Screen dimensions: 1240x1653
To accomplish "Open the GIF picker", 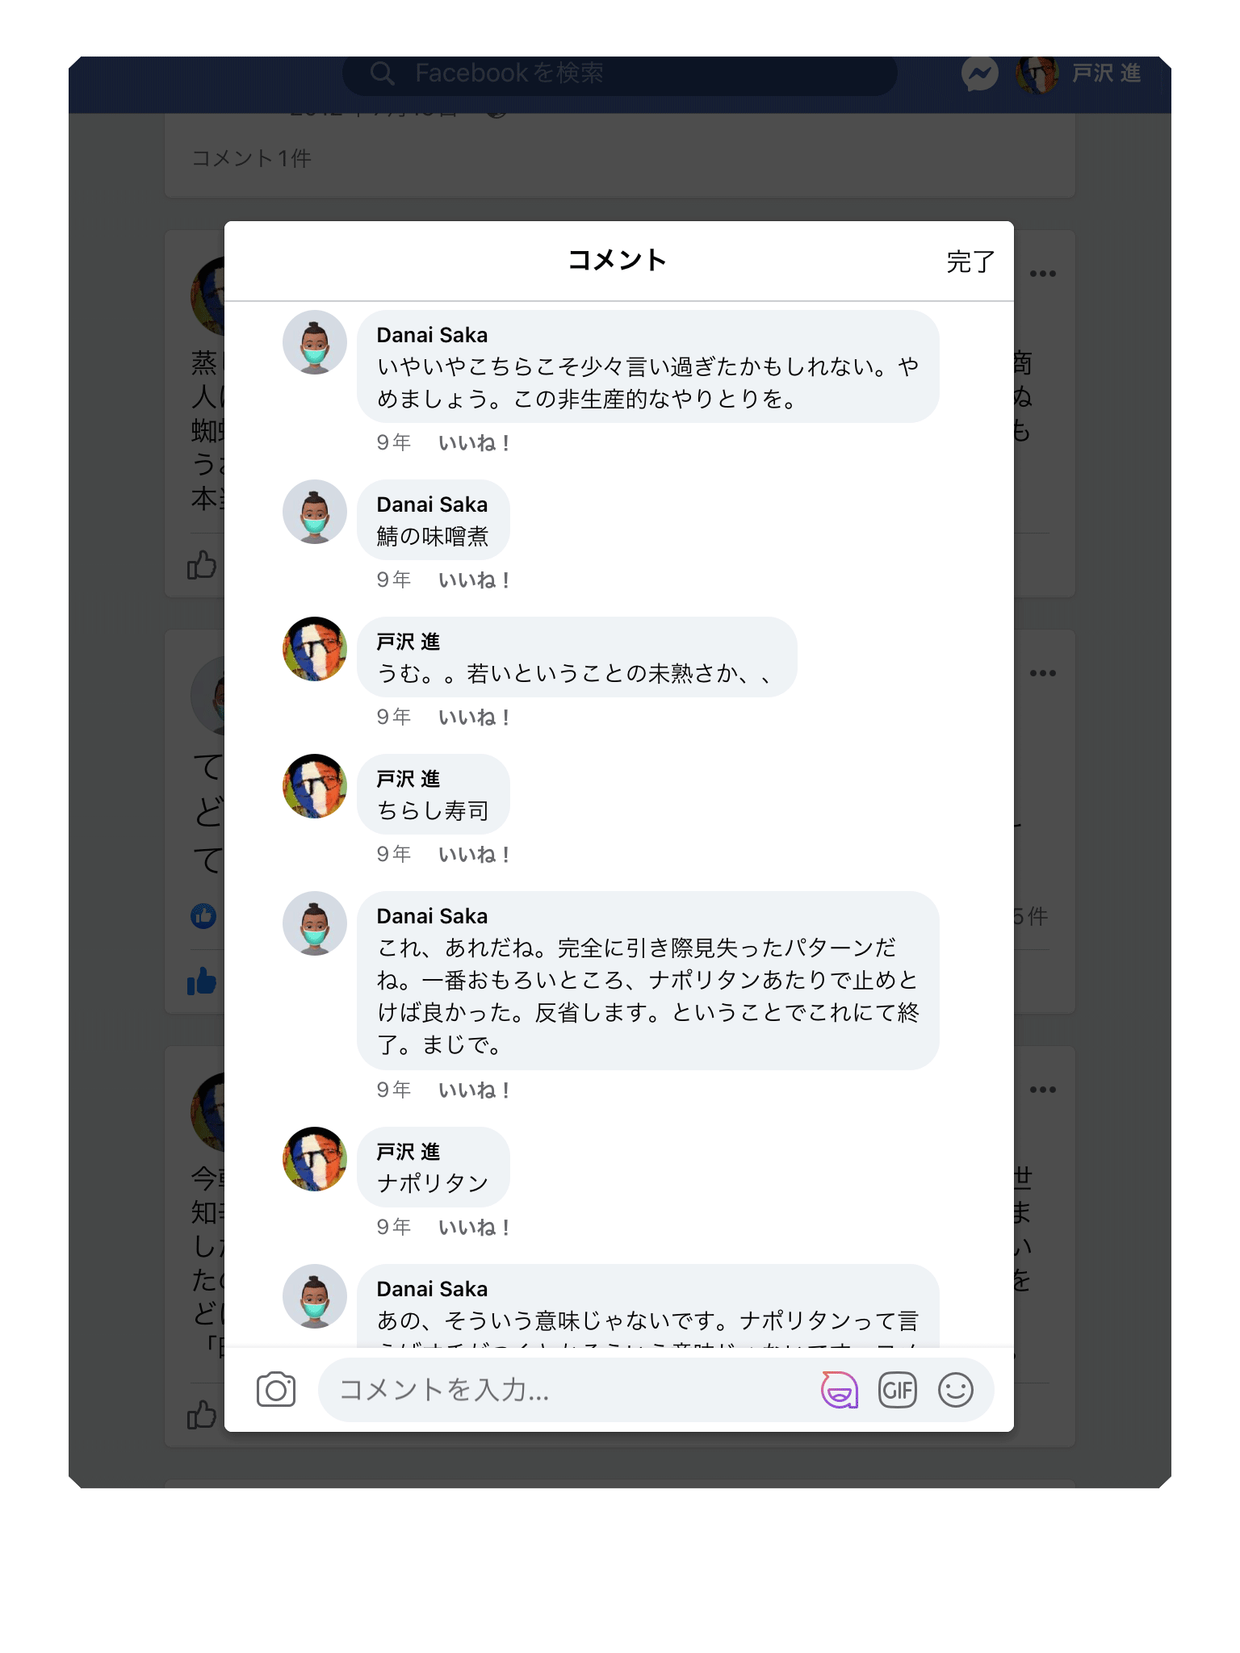I will (x=898, y=1390).
